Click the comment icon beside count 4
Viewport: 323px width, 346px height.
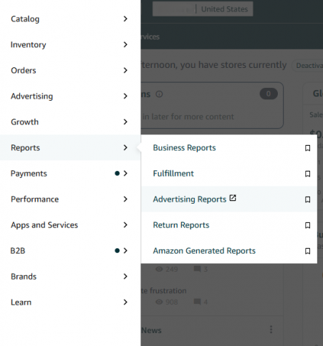pos(197,302)
